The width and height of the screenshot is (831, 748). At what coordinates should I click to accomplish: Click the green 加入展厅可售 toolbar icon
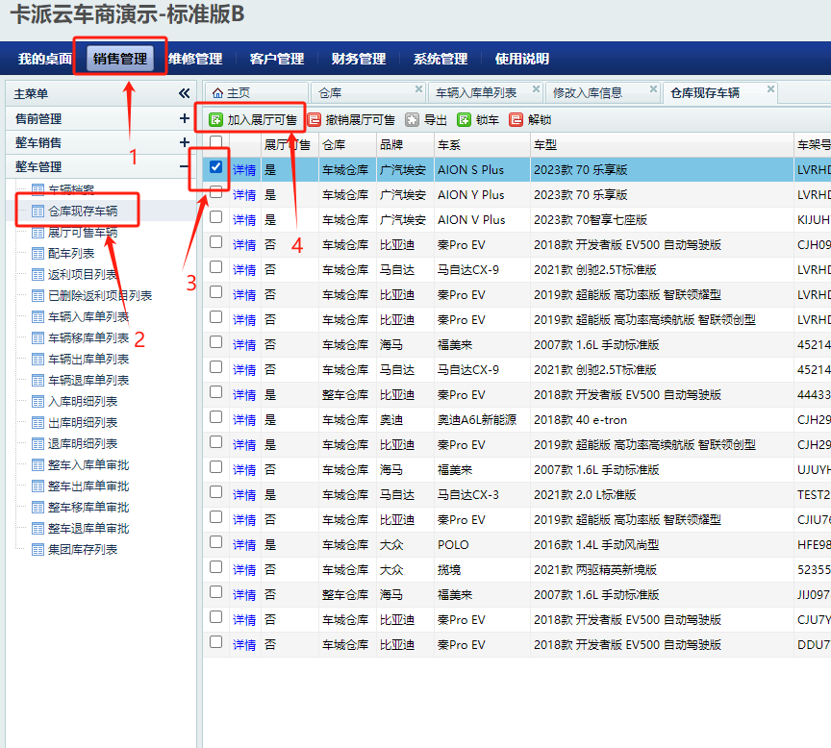[216, 120]
